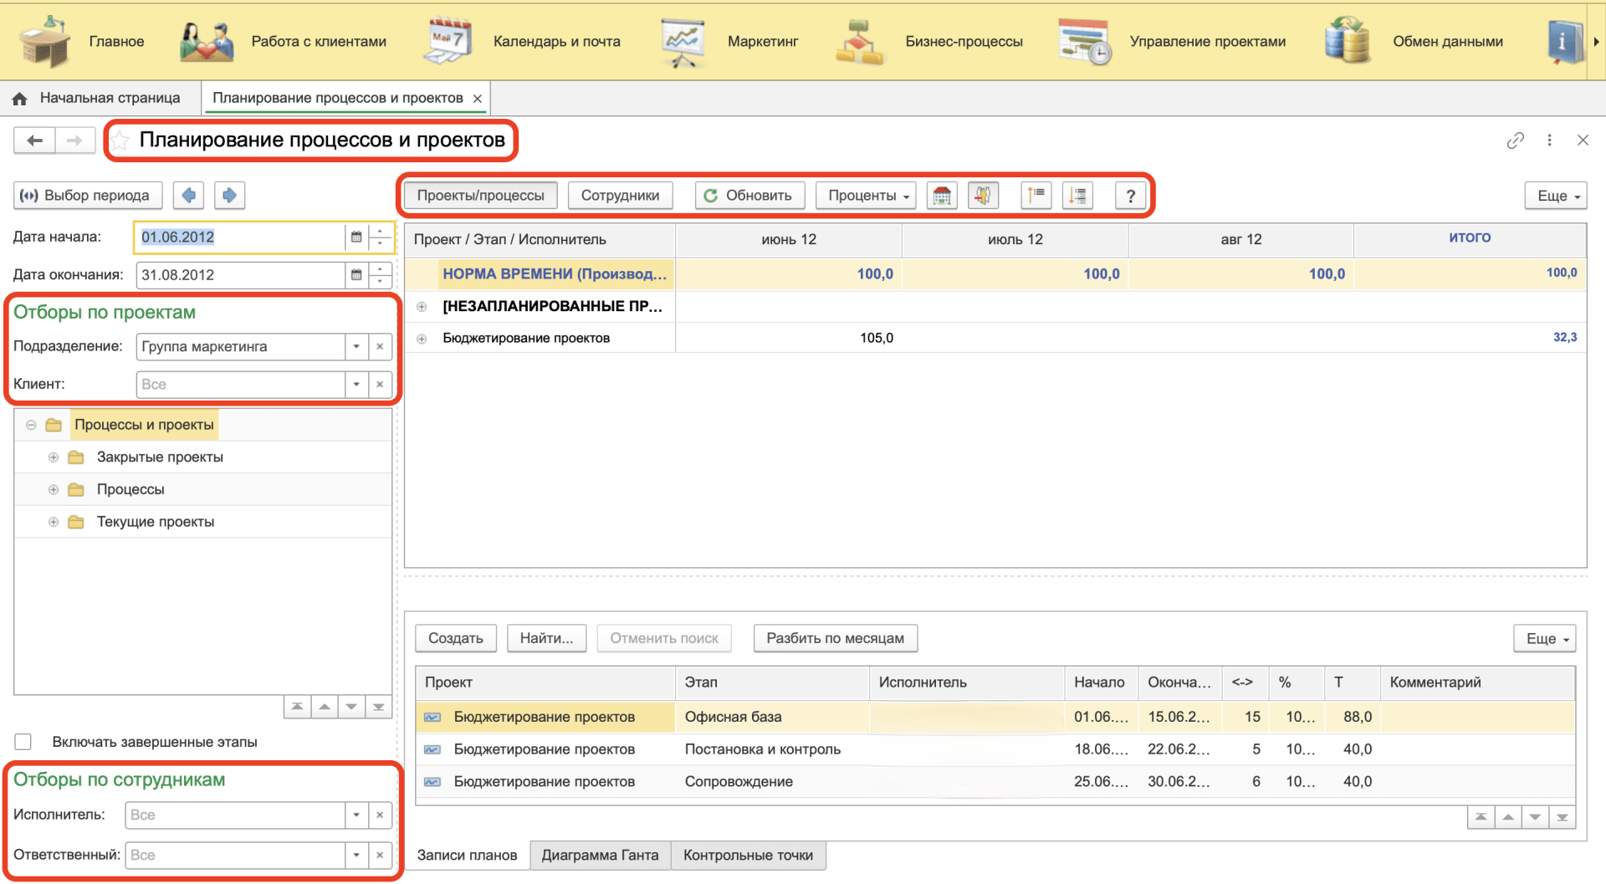1606x884 pixels.
Task: Click the Исполнитель filter input field
Action: tap(234, 815)
